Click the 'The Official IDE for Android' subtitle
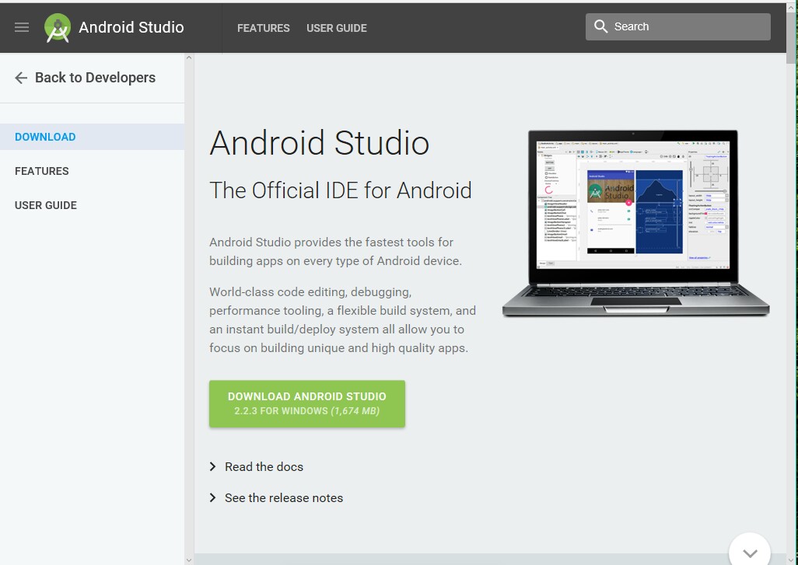798x565 pixels. click(x=341, y=190)
